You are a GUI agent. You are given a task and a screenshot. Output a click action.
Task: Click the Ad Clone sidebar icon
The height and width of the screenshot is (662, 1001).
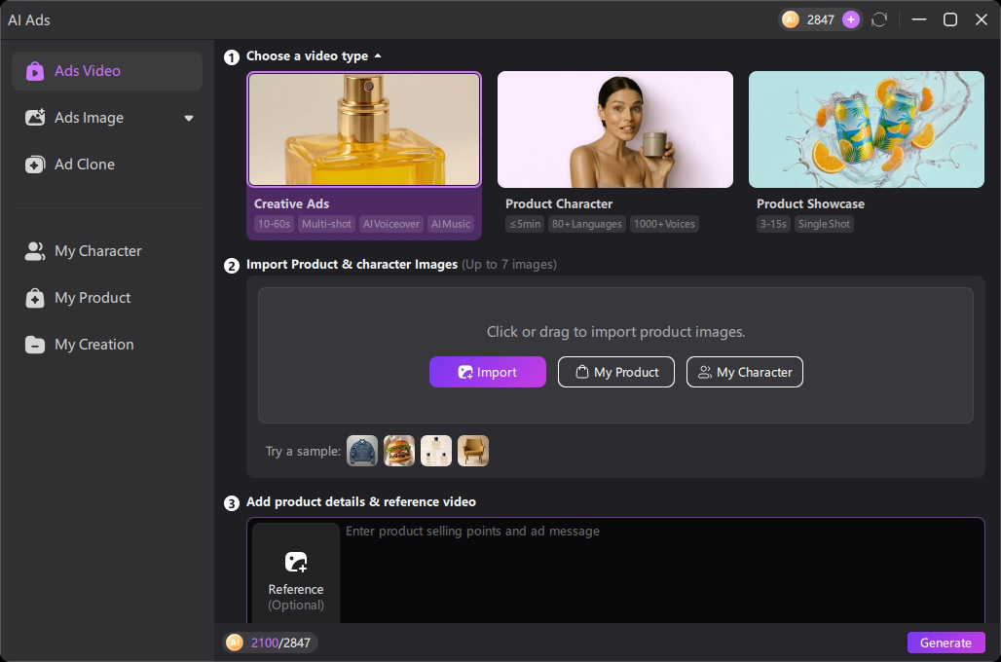pyautogui.click(x=35, y=165)
